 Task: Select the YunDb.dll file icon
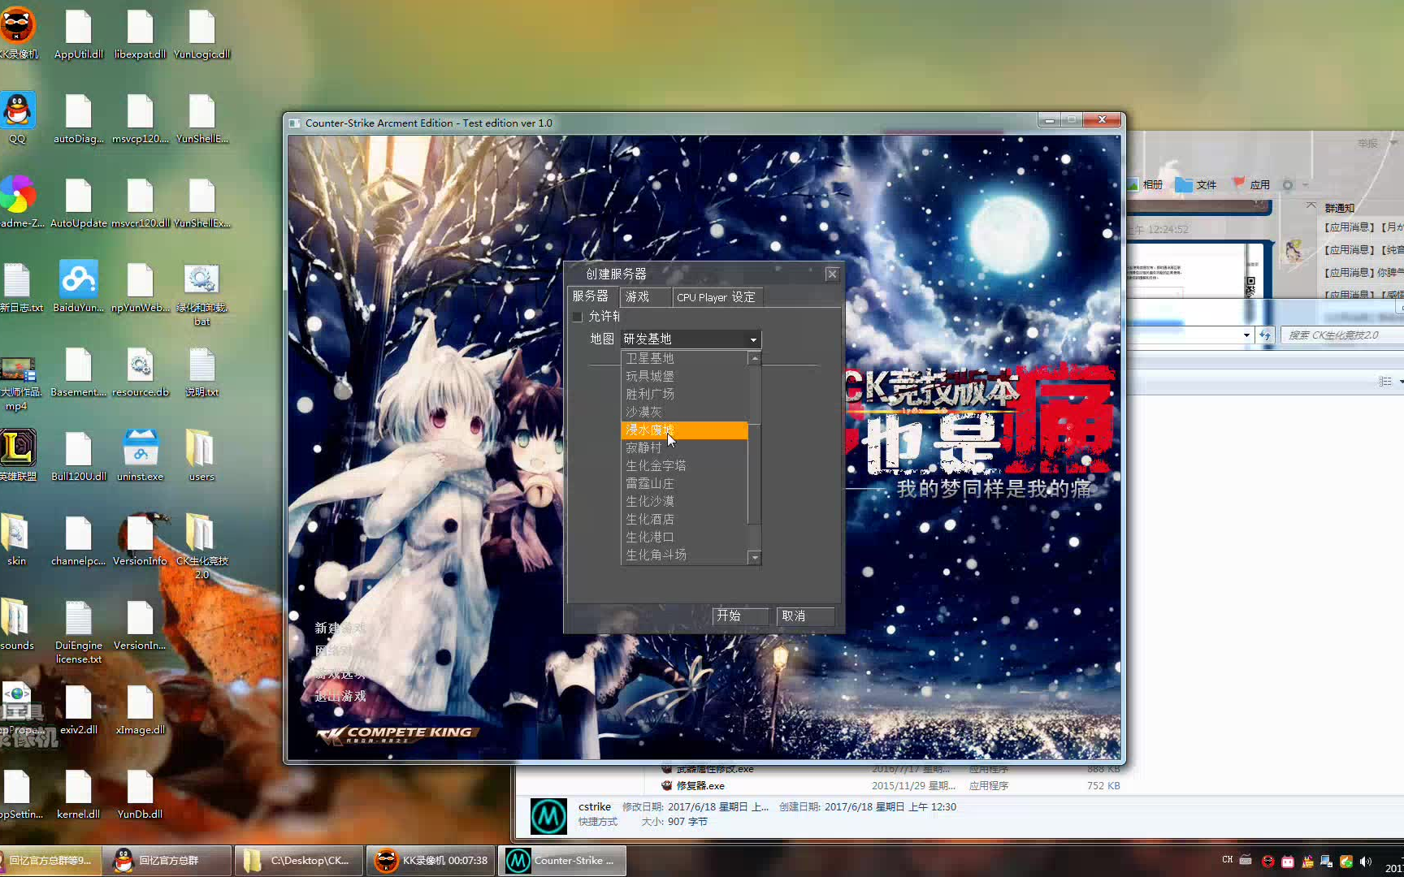click(x=141, y=793)
